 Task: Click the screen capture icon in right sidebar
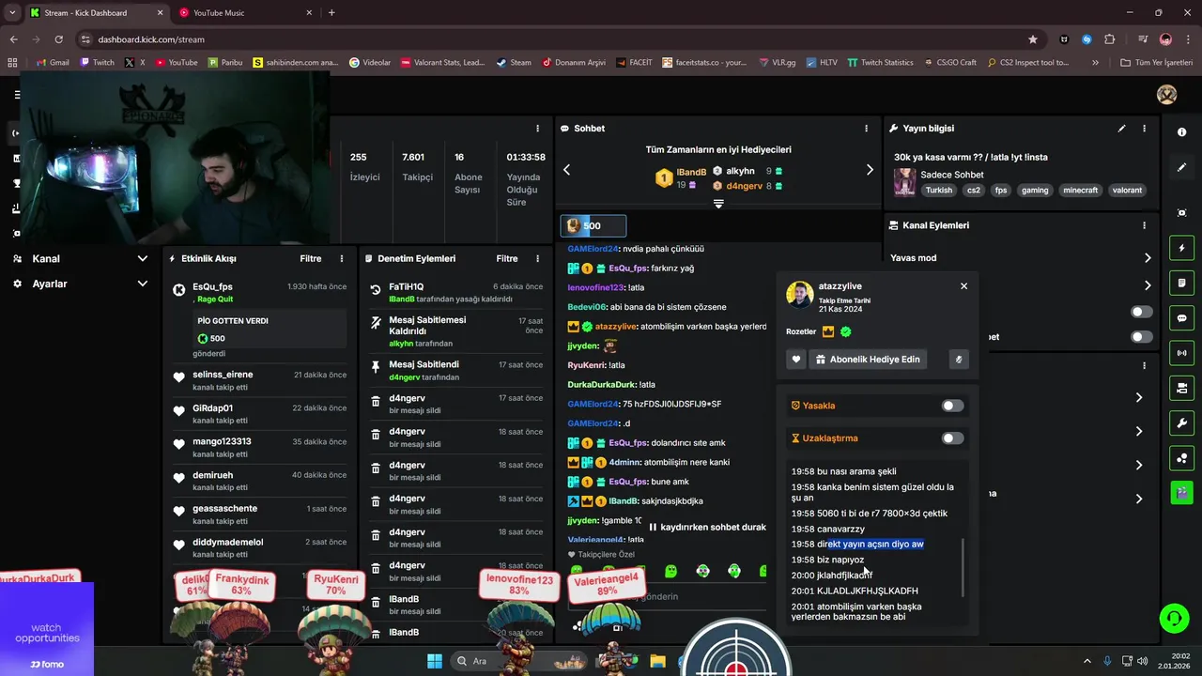point(1181,213)
